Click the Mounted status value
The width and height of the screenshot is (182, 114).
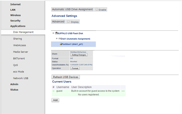[73, 62]
